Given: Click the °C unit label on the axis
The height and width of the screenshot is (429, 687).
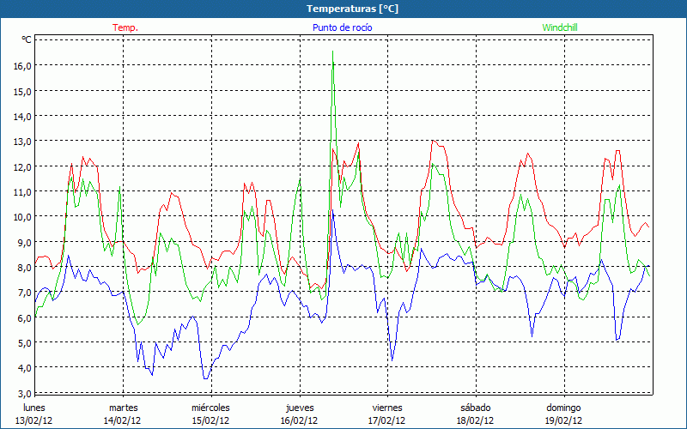Looking at the screenshot, I should tap(27, 39).
